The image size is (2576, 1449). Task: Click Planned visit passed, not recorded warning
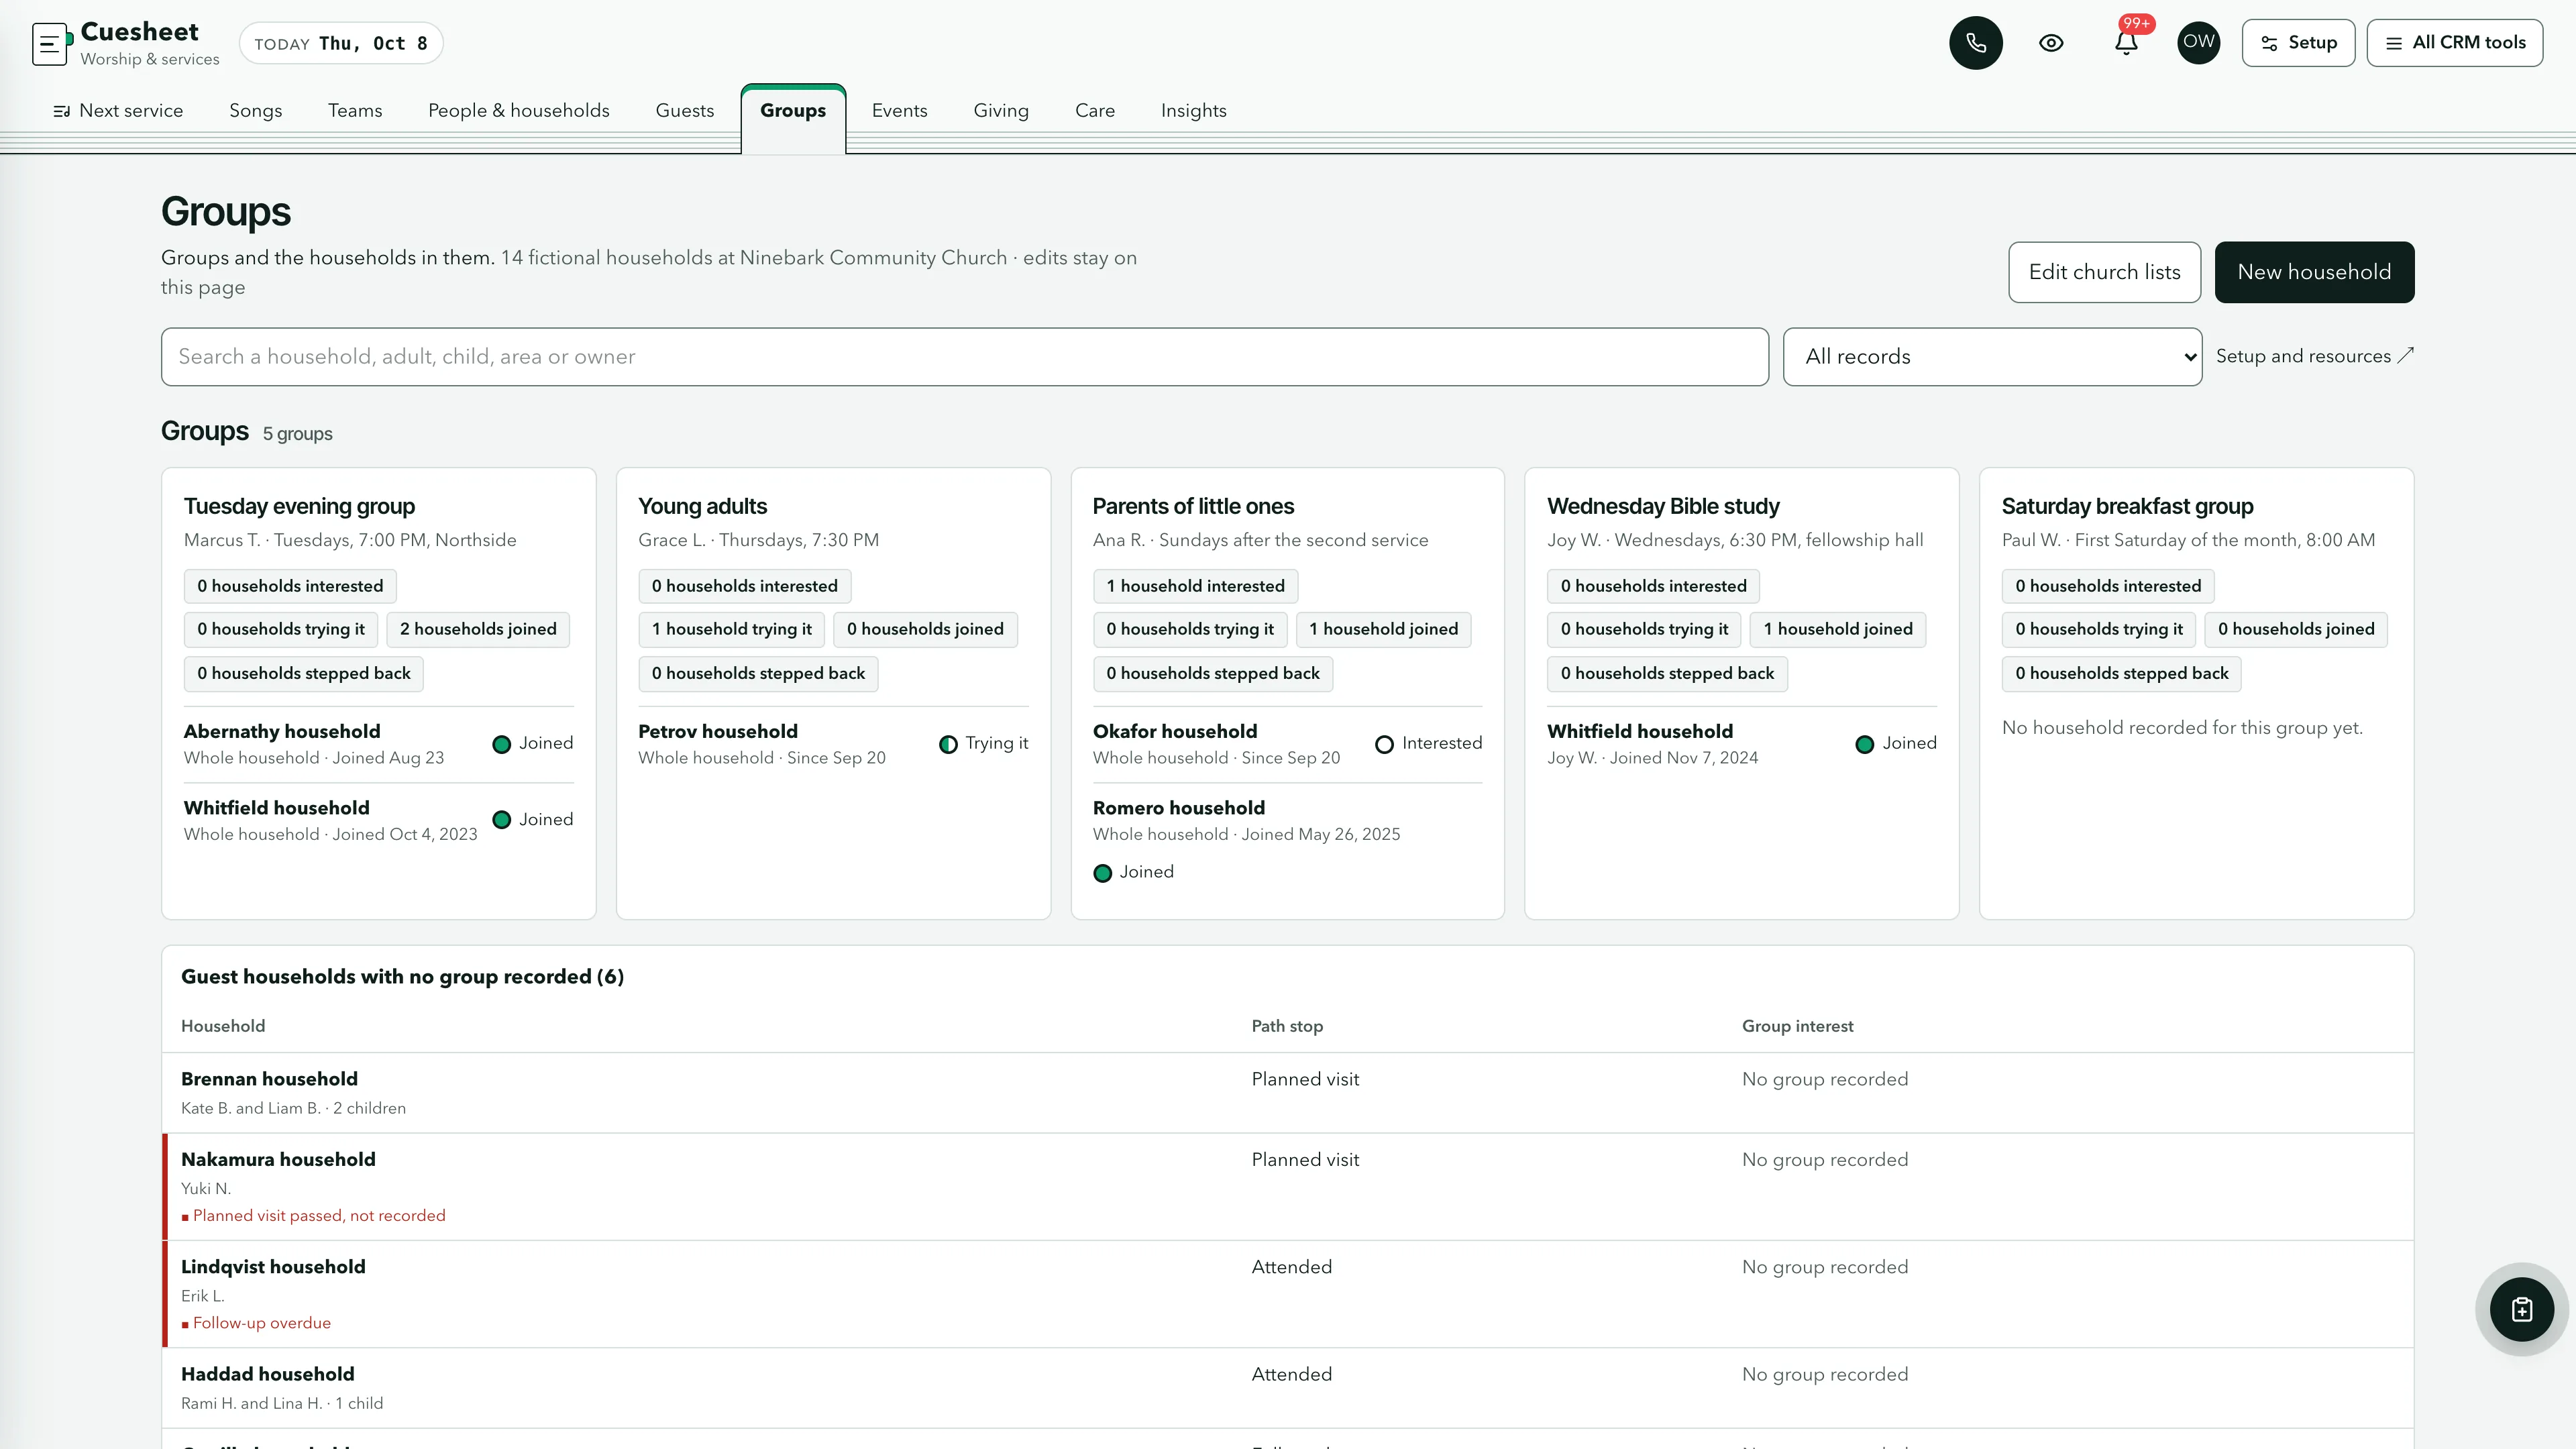[x=313, y=1216]
